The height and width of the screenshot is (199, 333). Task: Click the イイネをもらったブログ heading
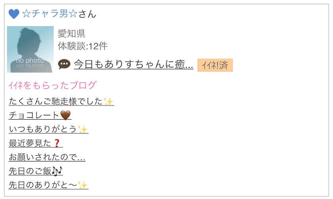52,85
